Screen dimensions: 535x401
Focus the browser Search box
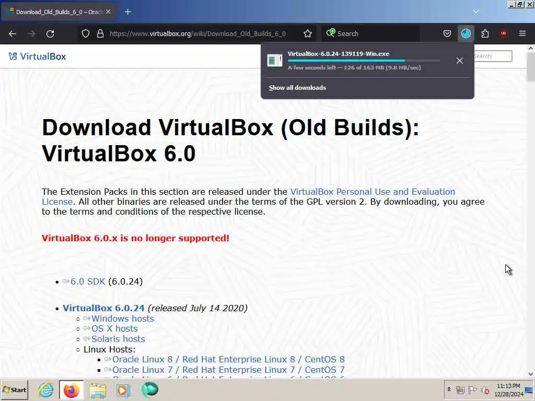pyautogui.click(x=370, y=33)
